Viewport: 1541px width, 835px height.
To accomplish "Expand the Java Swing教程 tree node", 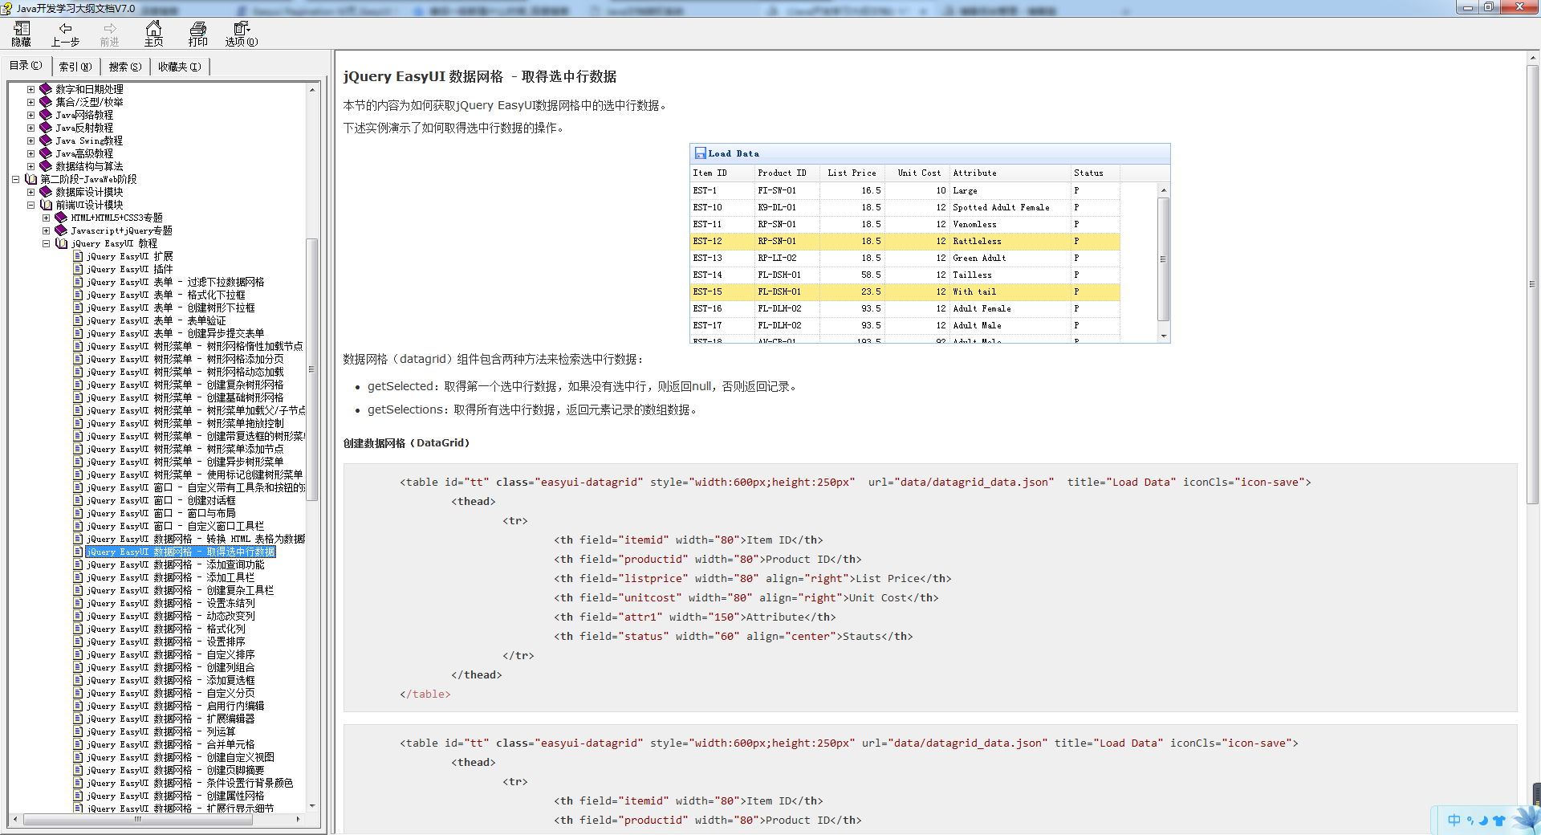I will [x=30, y=141].
